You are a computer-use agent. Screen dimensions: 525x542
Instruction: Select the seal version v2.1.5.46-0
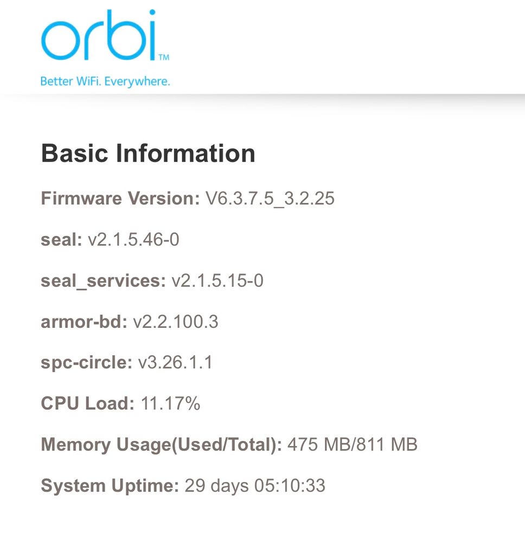point(133,239)
